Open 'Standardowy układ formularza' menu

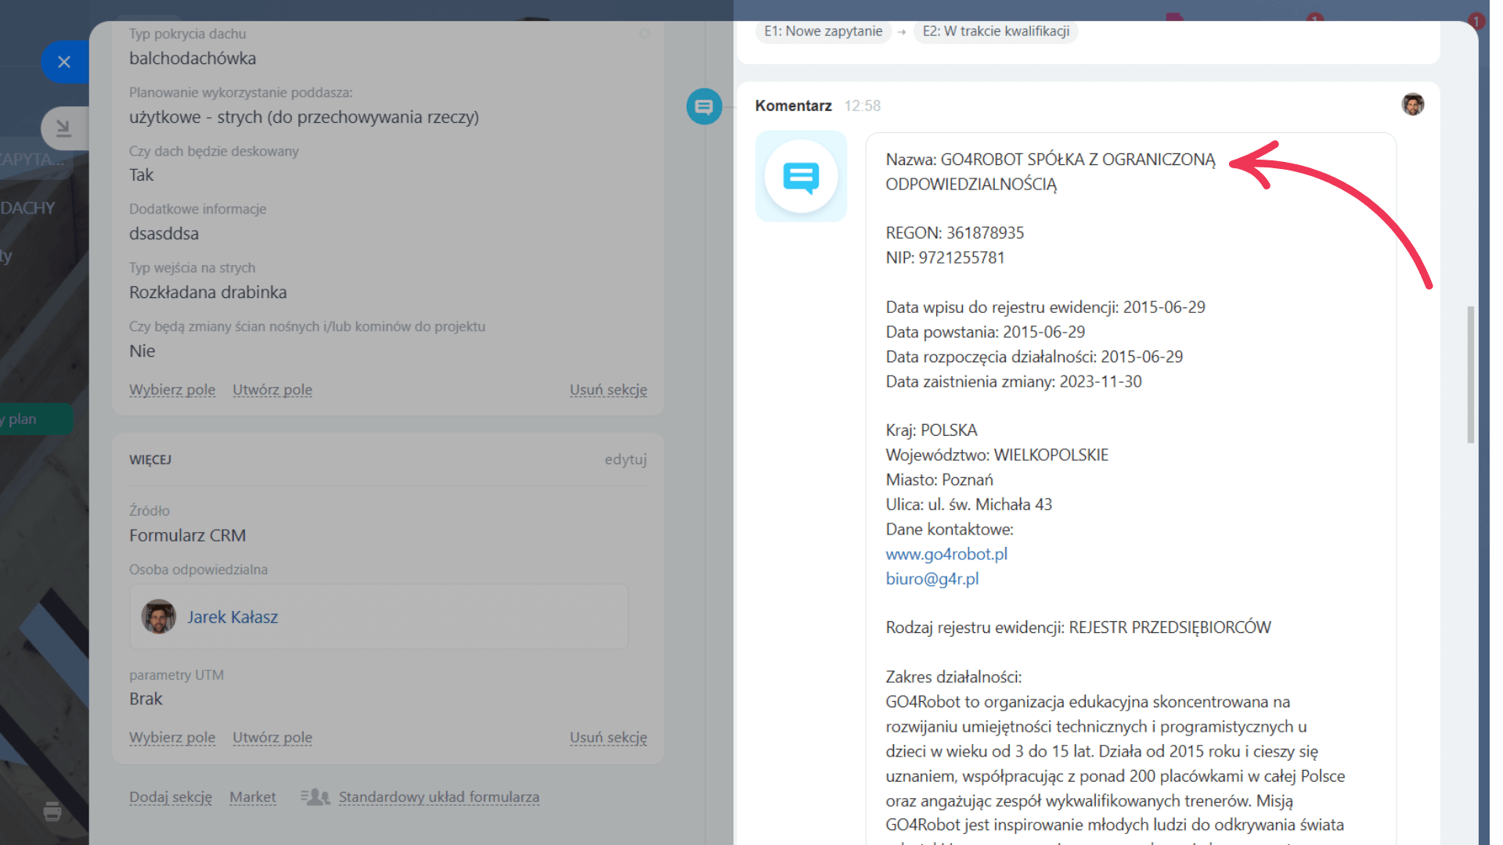click(x=439, y=796)
